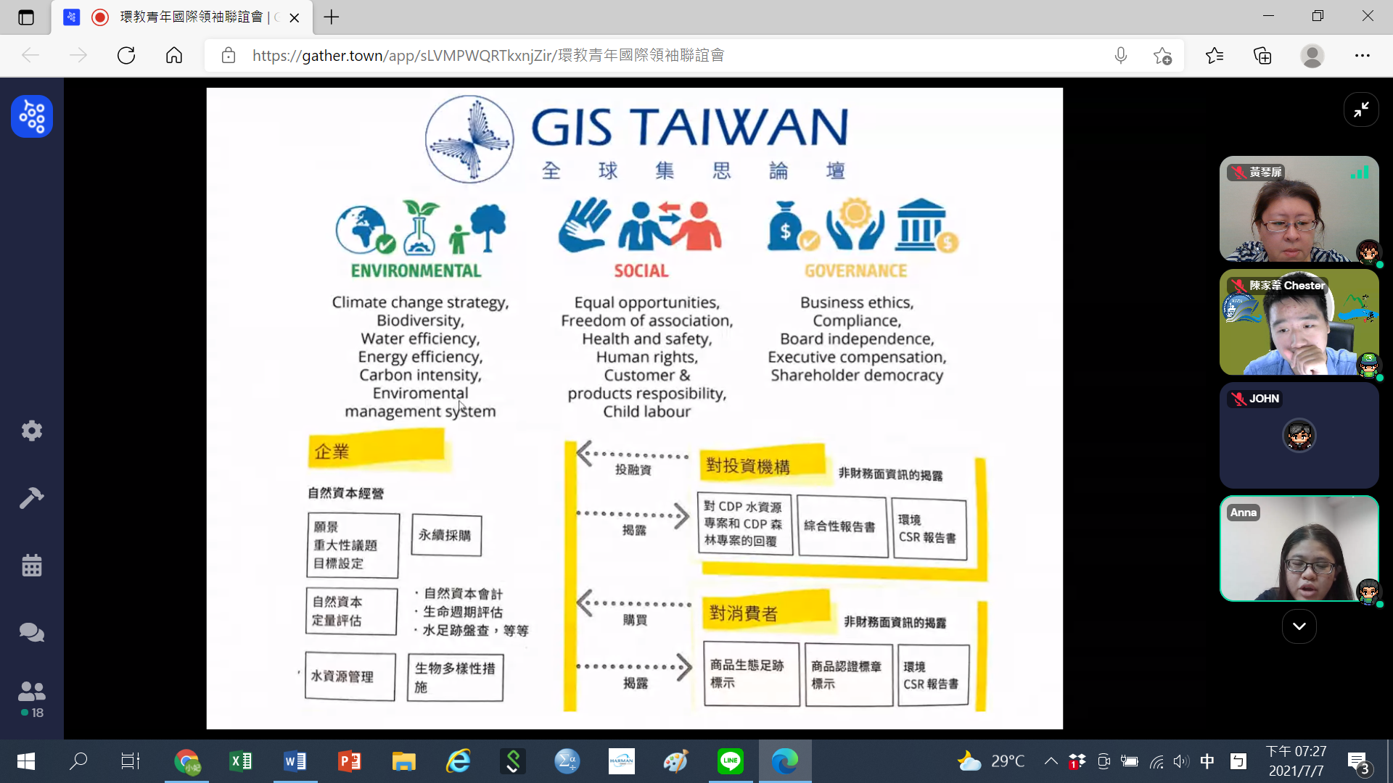Open the browser profile menu
Viewport: 1393px width, 783px height.
[x=1312, y=55]
